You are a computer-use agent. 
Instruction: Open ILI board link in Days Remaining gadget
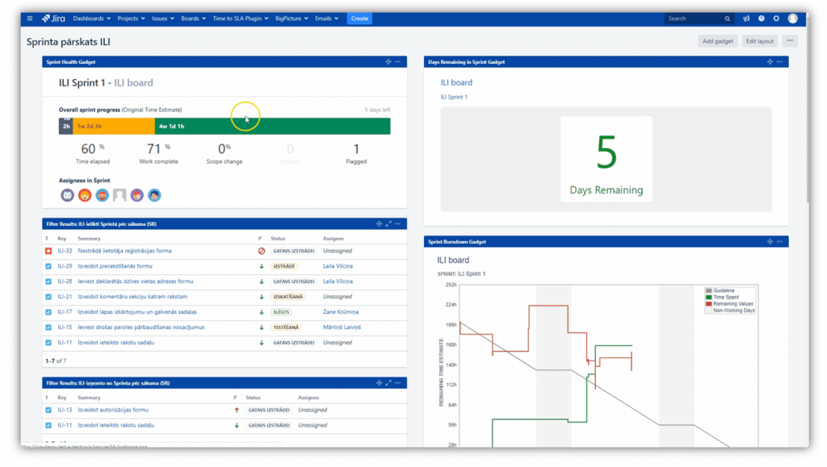[x=456, y=82]
